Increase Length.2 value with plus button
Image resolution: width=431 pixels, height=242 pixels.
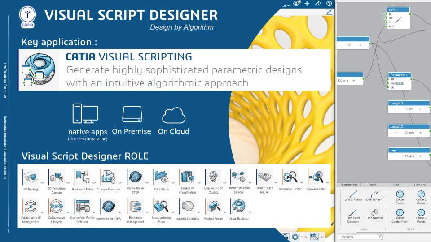coord(421,133)
